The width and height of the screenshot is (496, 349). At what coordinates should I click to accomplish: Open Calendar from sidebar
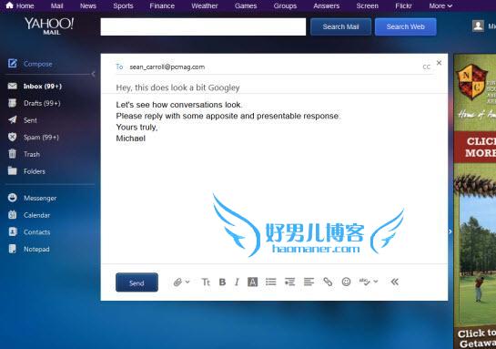(36, 215)
